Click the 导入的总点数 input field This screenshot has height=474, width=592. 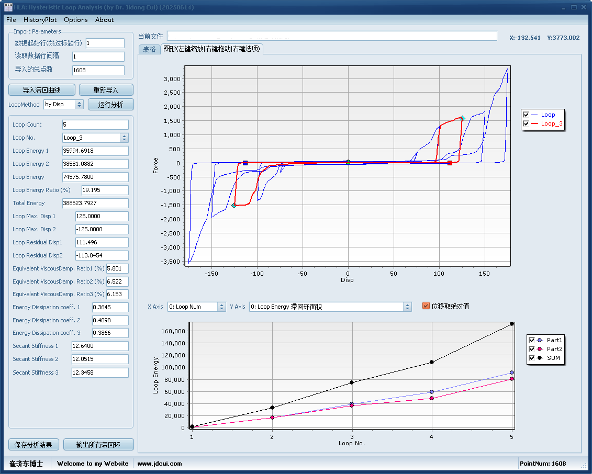click(x=98, y=70)
